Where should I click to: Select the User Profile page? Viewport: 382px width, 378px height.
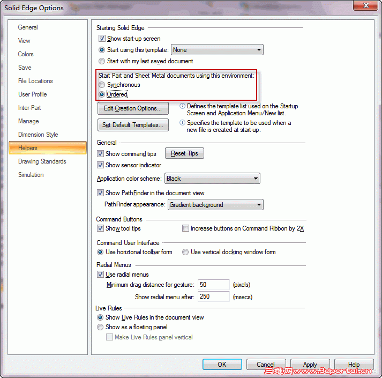[32, 94]
